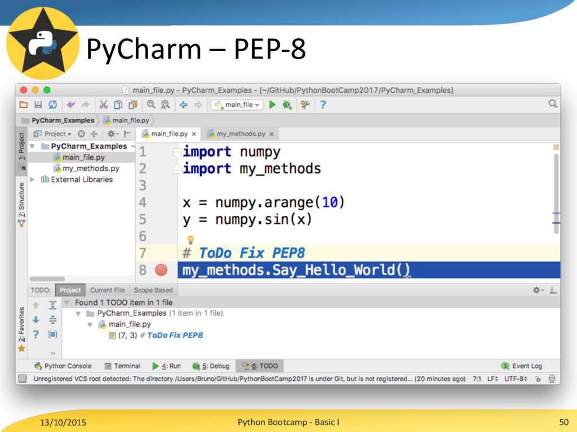Viewport: 577px width, 432px height.
Task: Click the Save All floppy icon
Action: (x=38, y=105)
